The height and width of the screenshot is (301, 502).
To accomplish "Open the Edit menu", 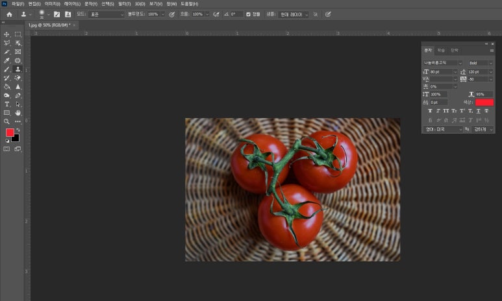I will pos(34,4).
